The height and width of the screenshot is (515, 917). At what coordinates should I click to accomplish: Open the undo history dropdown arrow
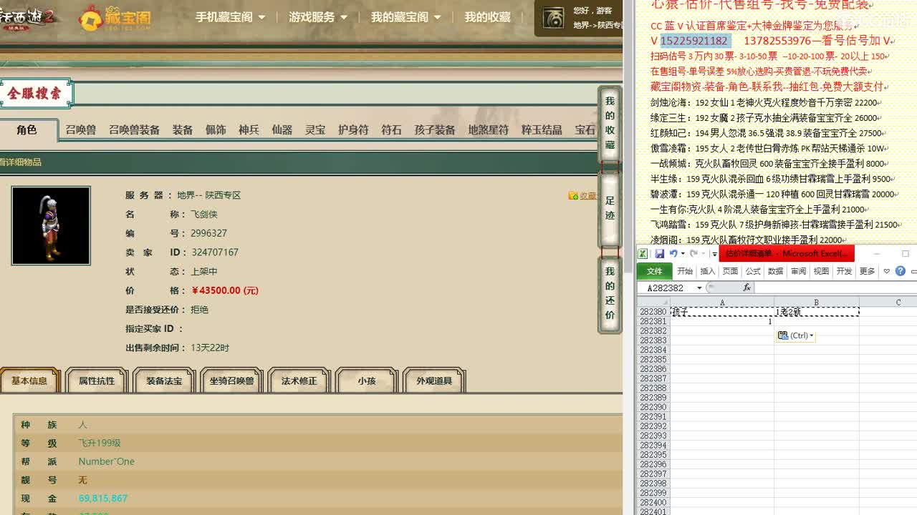click(683, 254)
